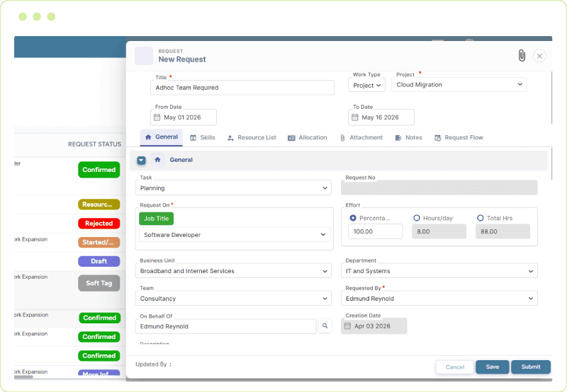This screenshot has height=392, width=567.
Task: Click the Title input field
Action: click(242, 88)
